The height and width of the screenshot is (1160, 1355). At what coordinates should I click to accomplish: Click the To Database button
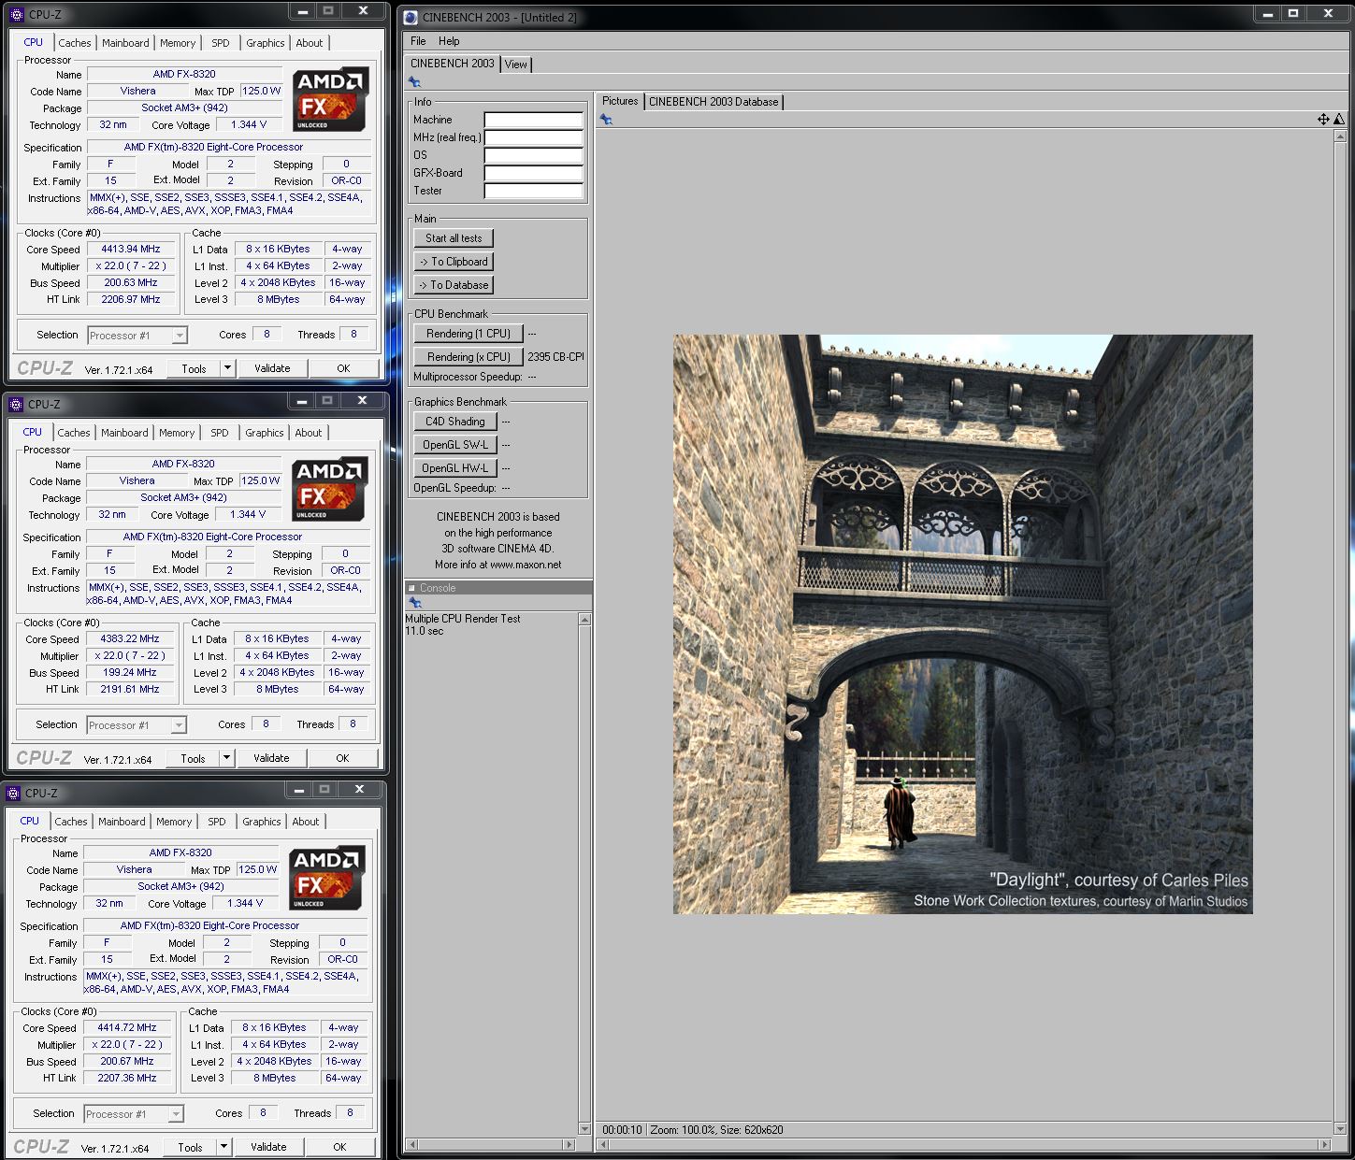click(x=454, y=285)
